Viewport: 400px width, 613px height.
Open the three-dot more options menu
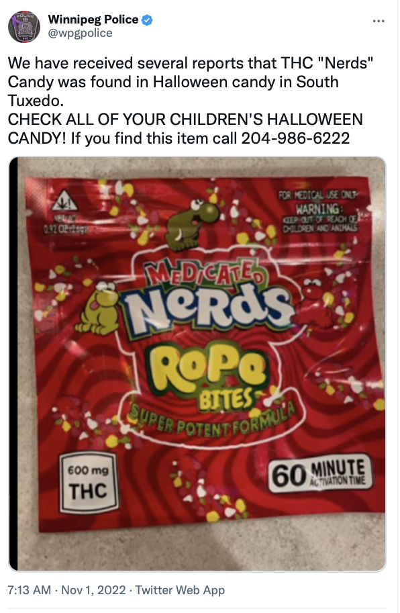coord(378,21)
